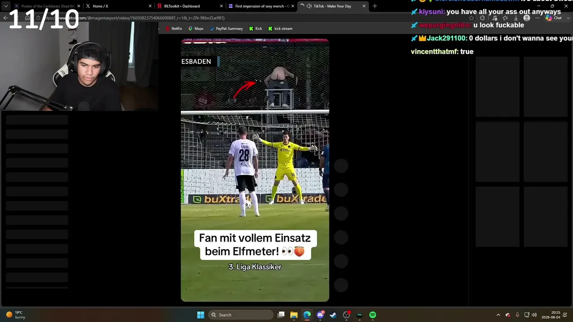
Task: Open the Downloads icon in Edge
Action: [516, 18]
